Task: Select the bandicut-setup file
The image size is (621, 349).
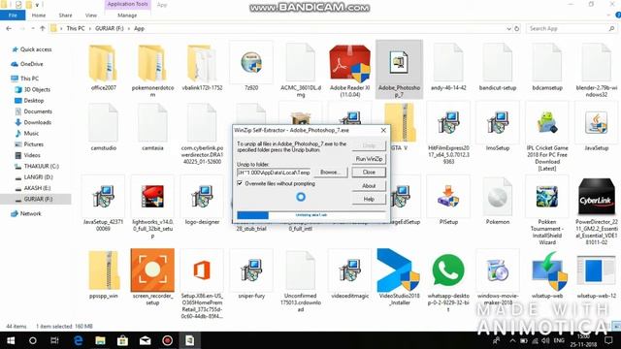Action: 498,68
